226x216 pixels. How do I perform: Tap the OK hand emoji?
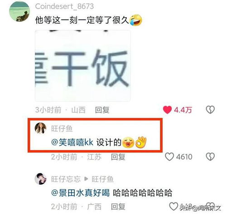click(x=141, y=142)
